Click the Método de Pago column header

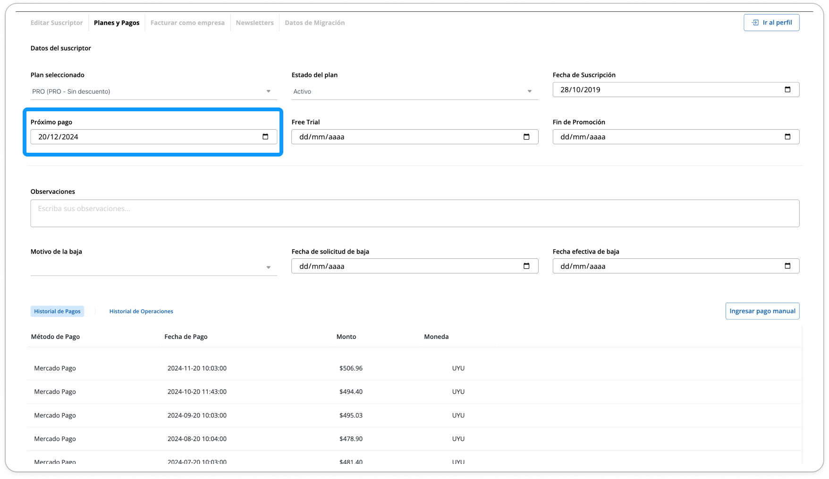point(55,337)
